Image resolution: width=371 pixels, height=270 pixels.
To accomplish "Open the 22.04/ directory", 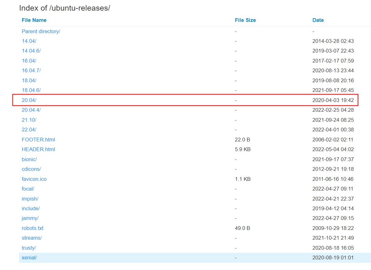I will [29, 130].
